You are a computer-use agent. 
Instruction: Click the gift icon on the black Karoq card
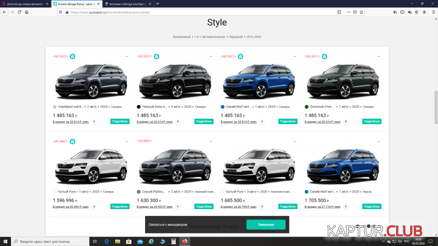tap(157, 56)
